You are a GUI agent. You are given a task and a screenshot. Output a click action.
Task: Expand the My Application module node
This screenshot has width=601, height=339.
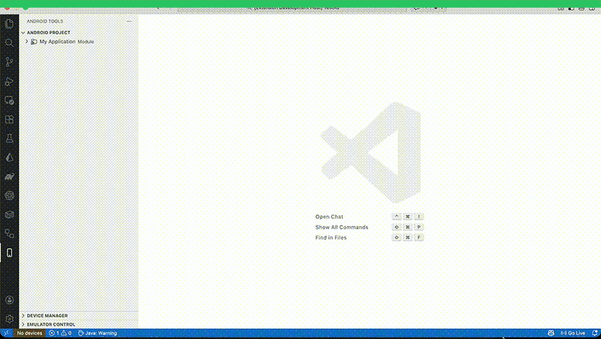point(27,41)
